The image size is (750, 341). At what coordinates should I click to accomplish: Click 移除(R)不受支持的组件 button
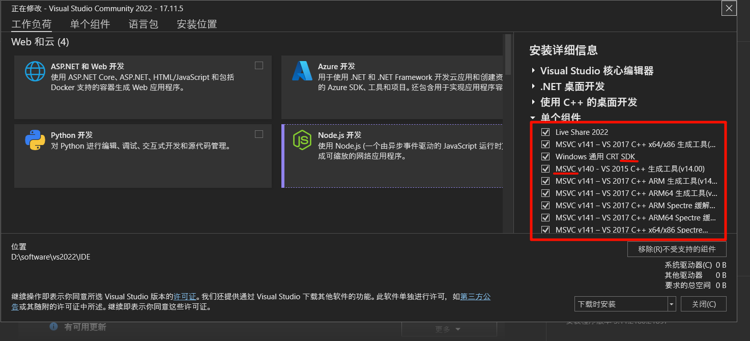tap(677, 249)
